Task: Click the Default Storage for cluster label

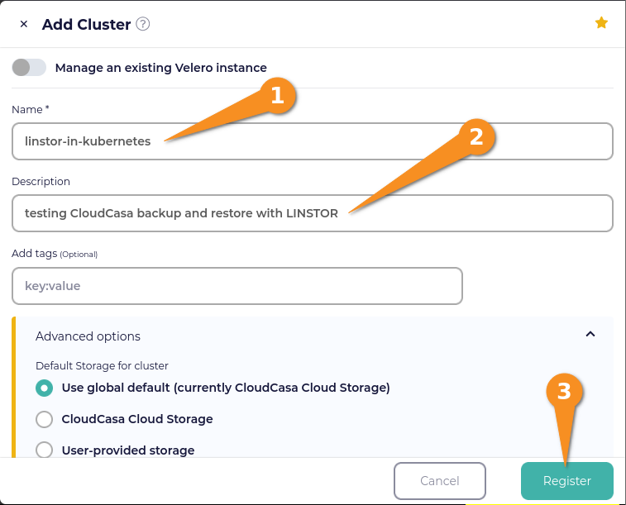Action: [102, 366]
